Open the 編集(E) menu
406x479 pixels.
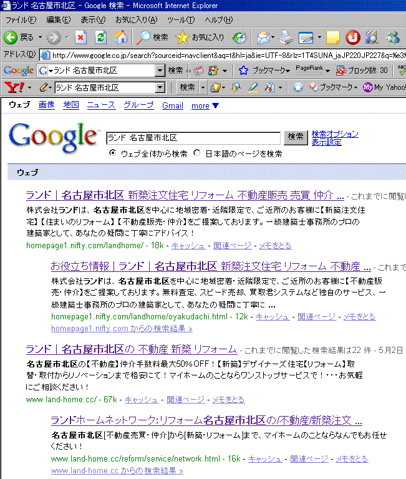click(x=59, y=20)
